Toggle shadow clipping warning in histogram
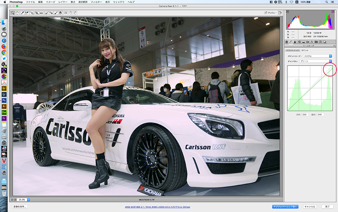Viewport: 338px width, 212px height. pyautogui.click(x=287, y=11)
